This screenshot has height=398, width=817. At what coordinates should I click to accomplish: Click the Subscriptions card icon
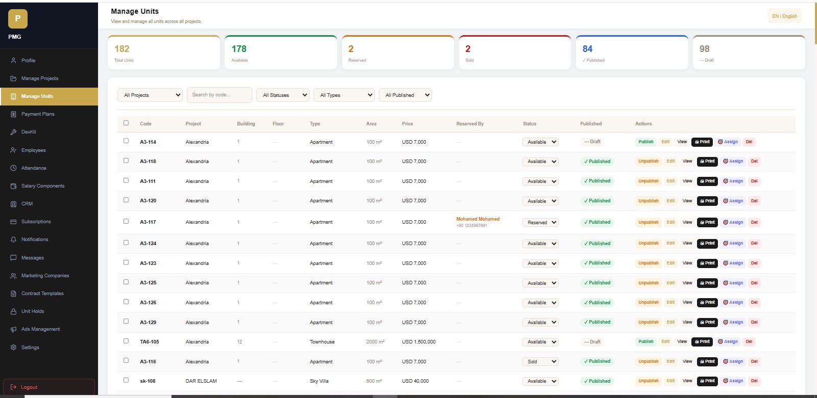(13, 222)
